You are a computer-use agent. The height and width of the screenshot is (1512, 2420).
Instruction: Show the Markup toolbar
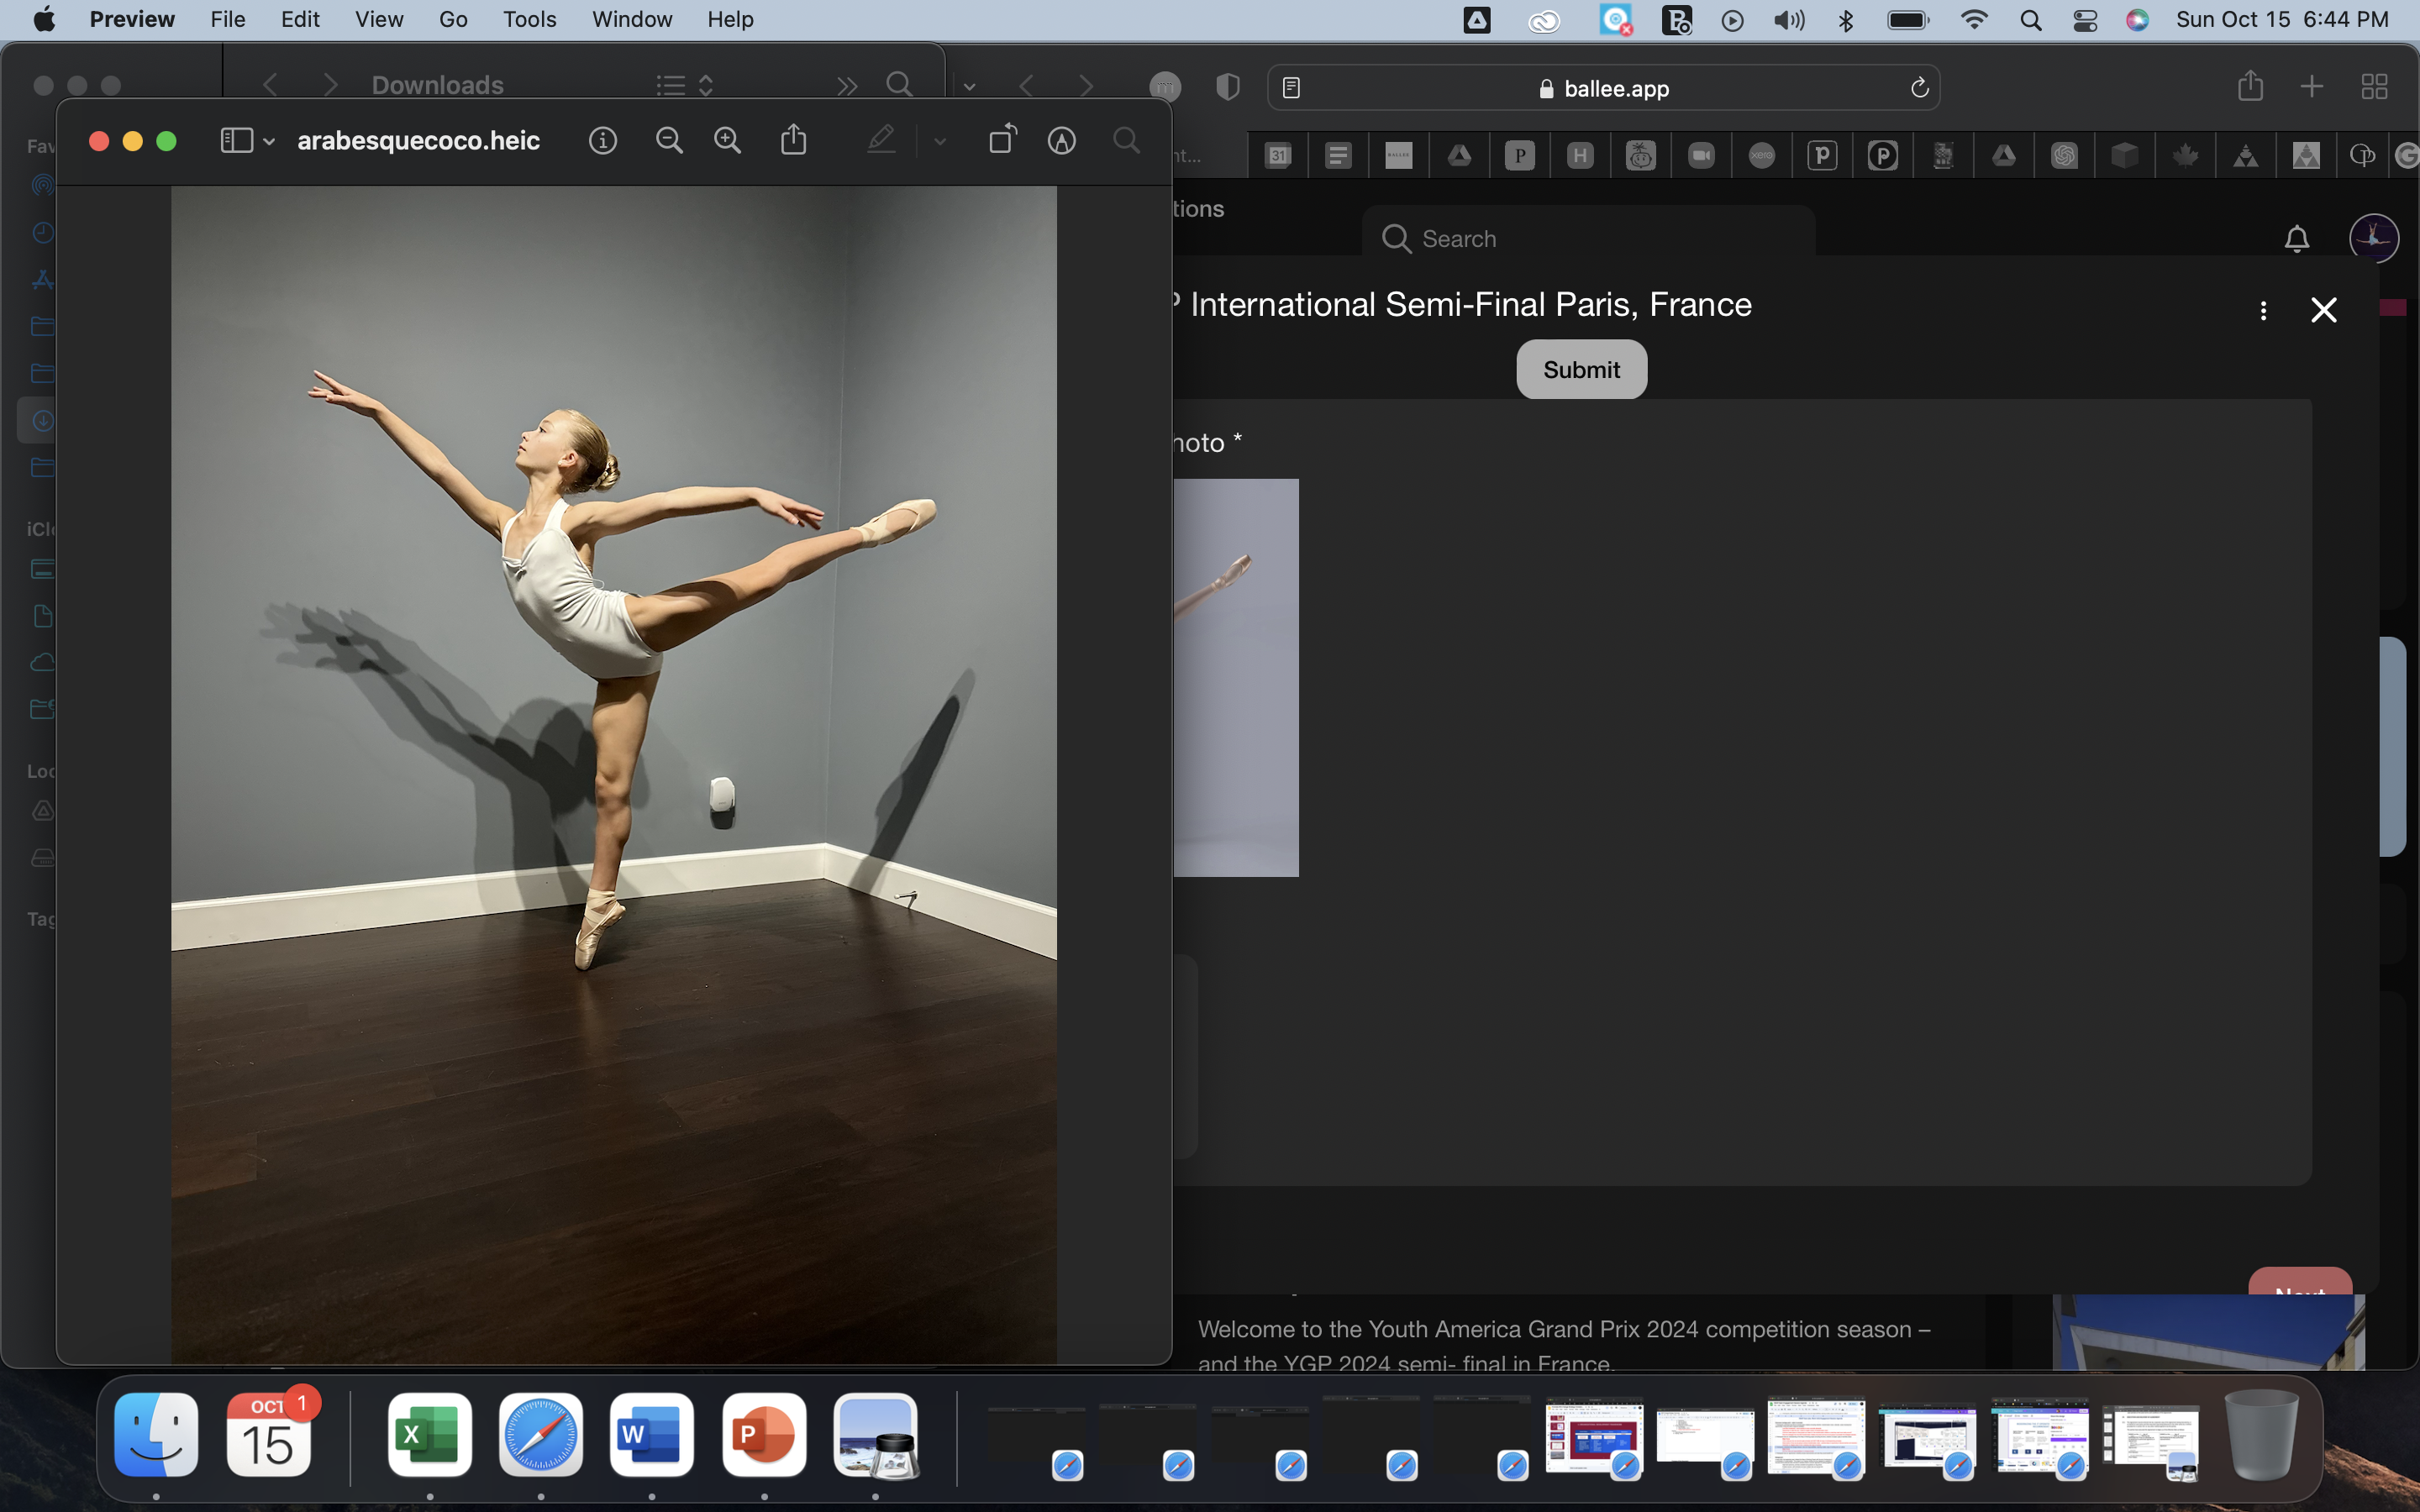coord(1061,141)
